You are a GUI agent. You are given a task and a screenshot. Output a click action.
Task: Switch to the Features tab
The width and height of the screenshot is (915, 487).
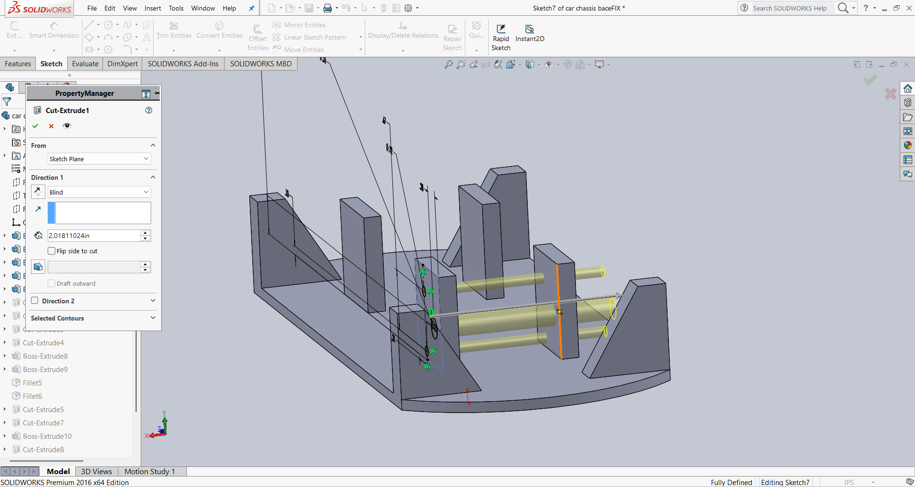click(x=18, y=64)
